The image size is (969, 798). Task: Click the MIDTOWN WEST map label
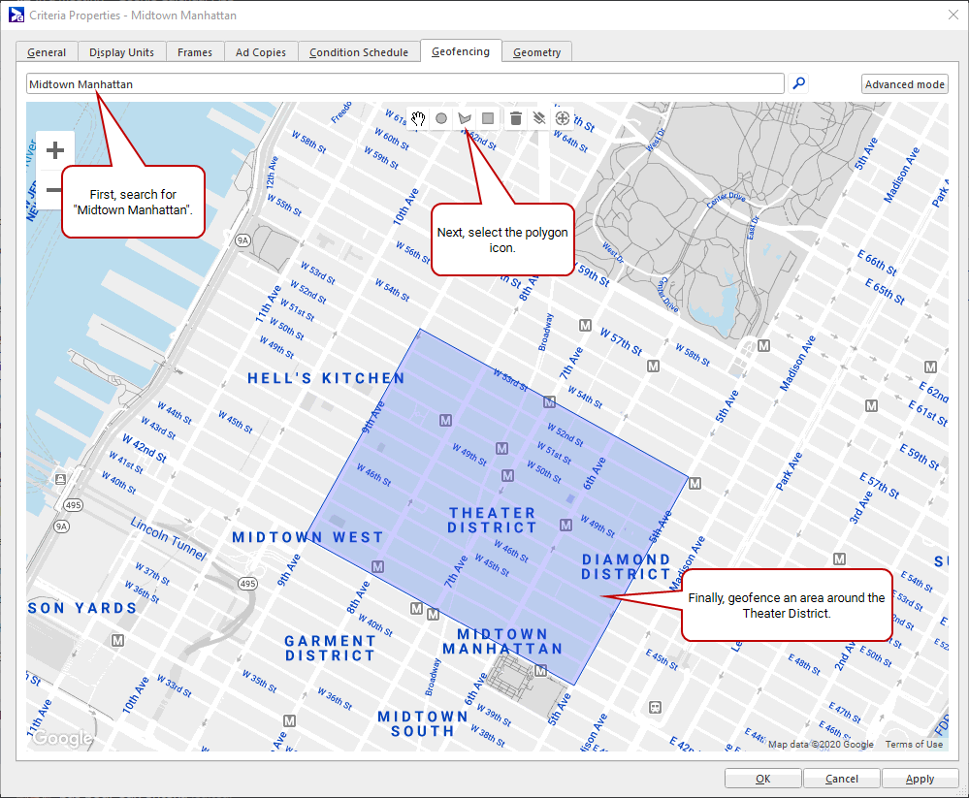(307, 537)
